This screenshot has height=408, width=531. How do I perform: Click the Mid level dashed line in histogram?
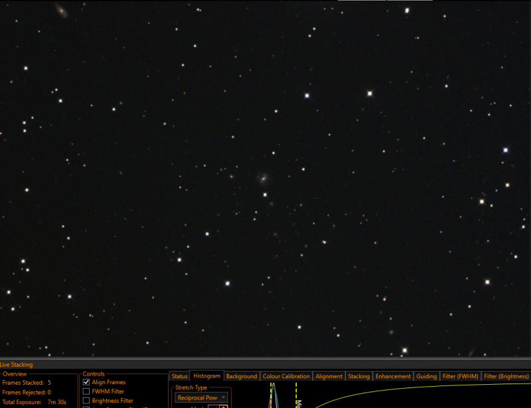296,395
